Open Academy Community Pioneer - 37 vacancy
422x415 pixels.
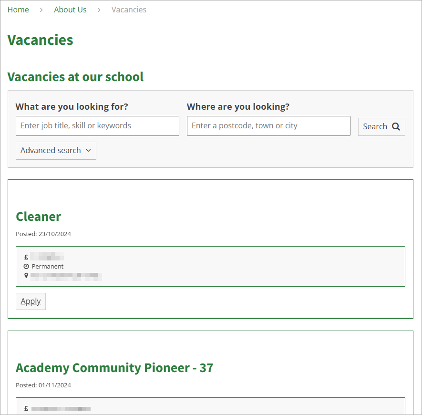click(x=114, y=368)
